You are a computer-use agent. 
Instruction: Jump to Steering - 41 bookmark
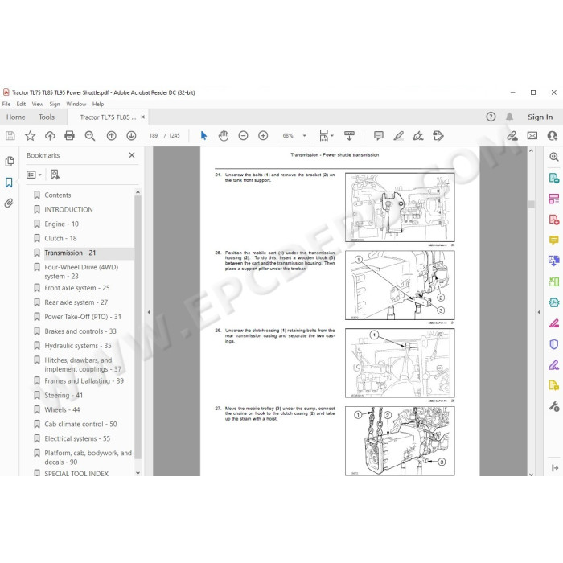click(64, 395)
